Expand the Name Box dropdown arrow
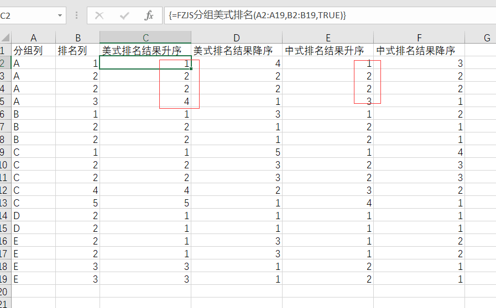The image size is (496, 308). (60, 15)
